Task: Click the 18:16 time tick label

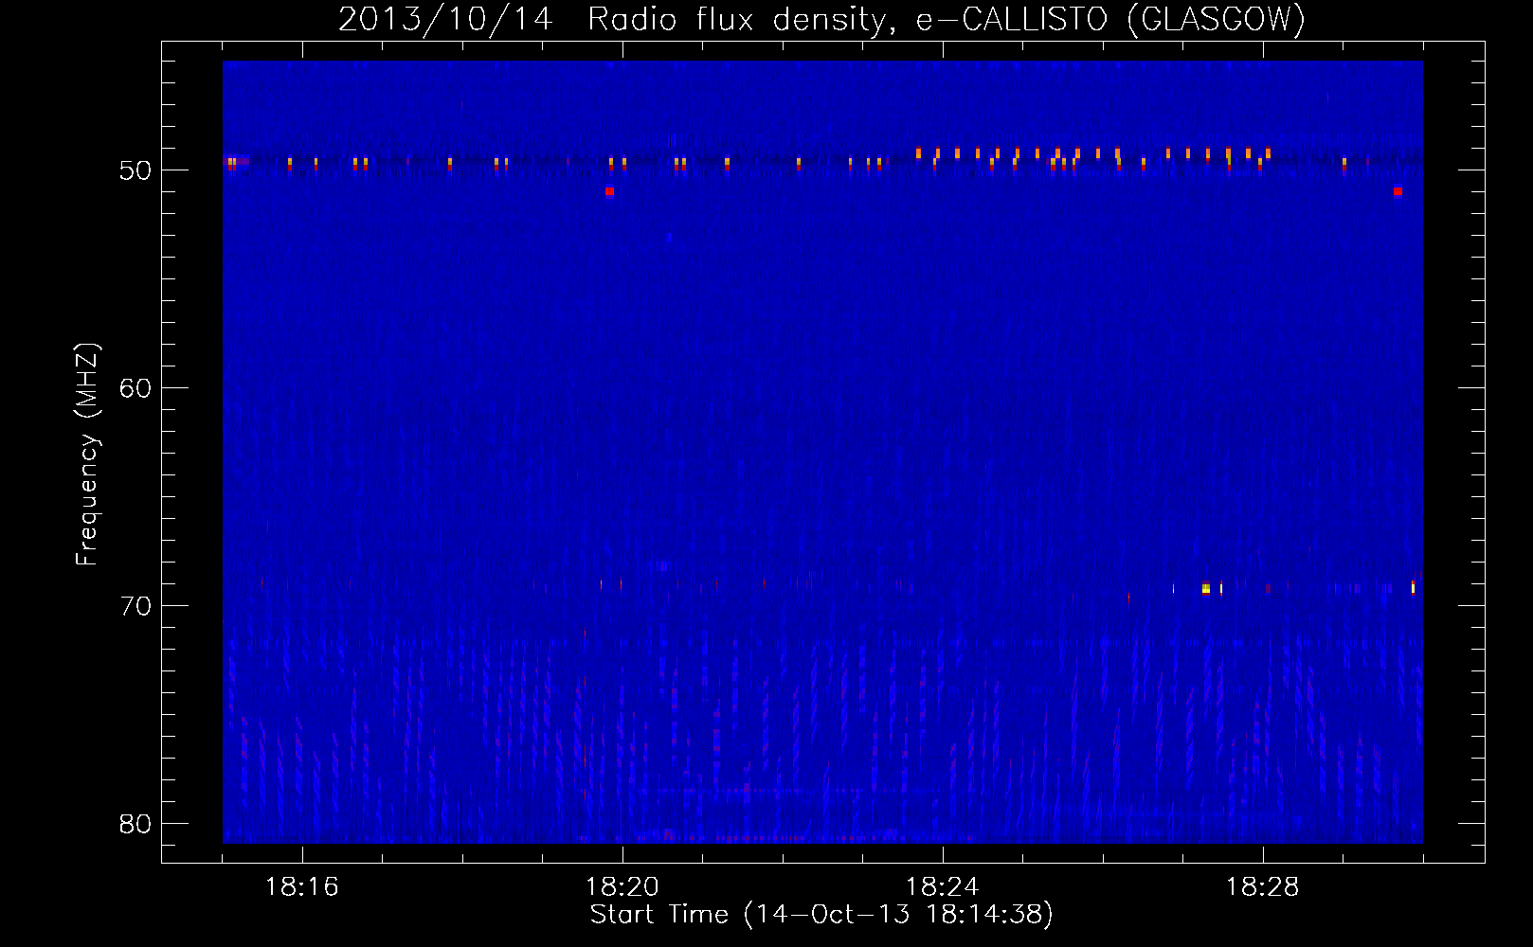Action: click(302, 887)
